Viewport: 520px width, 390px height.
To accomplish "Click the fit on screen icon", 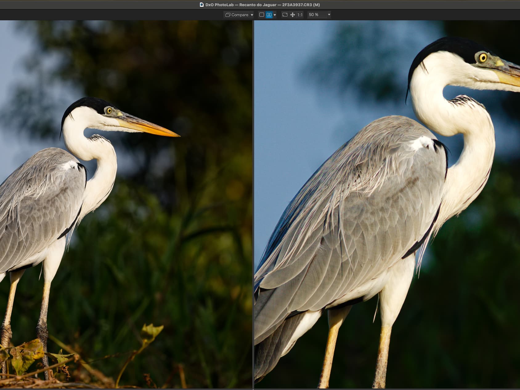I will tap(285, 15).
